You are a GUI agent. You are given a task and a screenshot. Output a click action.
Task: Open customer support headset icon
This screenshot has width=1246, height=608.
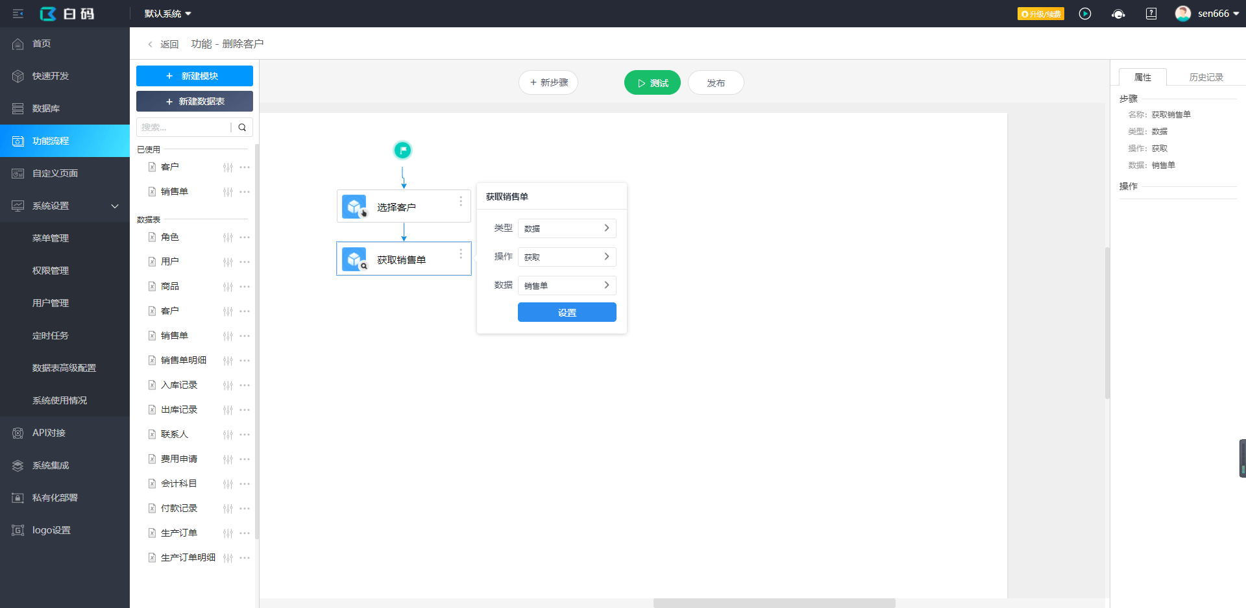coord(1118,14)
